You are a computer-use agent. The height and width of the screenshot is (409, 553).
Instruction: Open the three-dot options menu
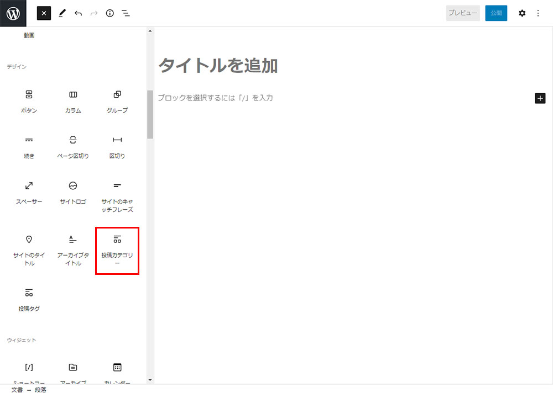coord(538,13)
